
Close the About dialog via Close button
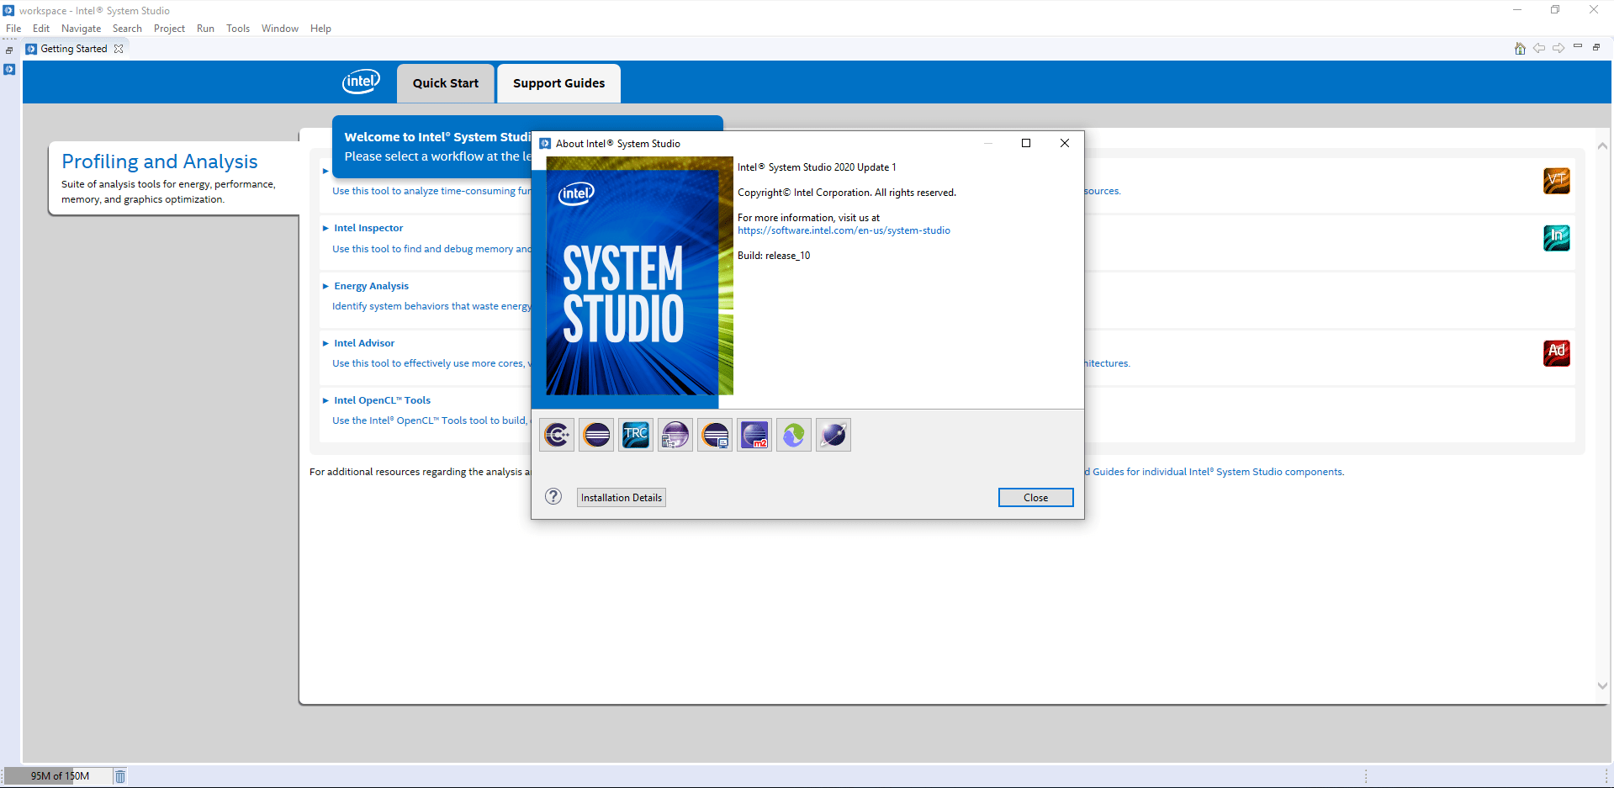[x=1035, y=497]
